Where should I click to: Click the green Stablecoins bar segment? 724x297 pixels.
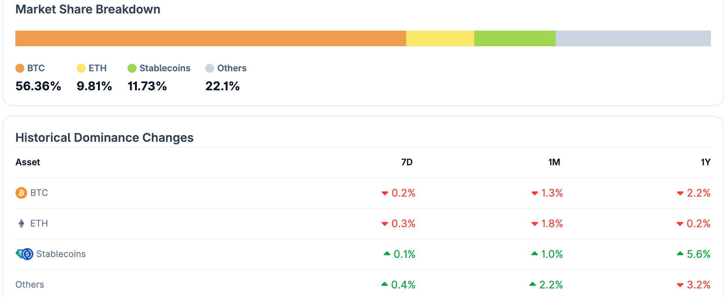[x=515, y=38]
